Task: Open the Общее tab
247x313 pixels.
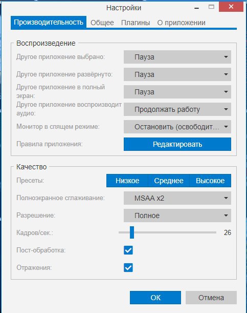Action: pos(102,23)
